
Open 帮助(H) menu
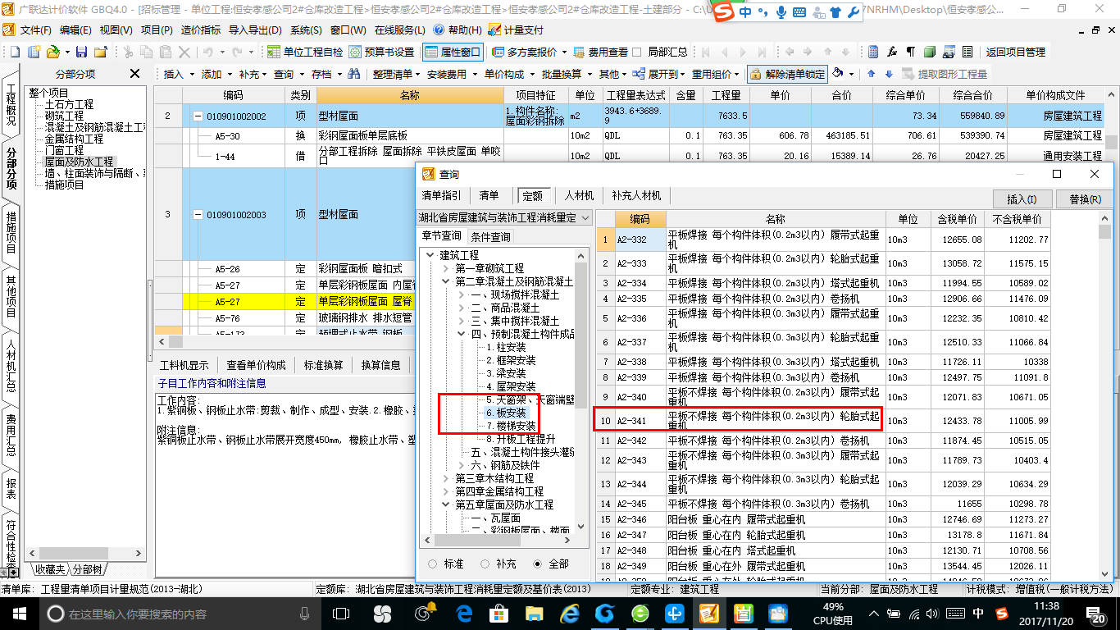click(x=459, y=30)
